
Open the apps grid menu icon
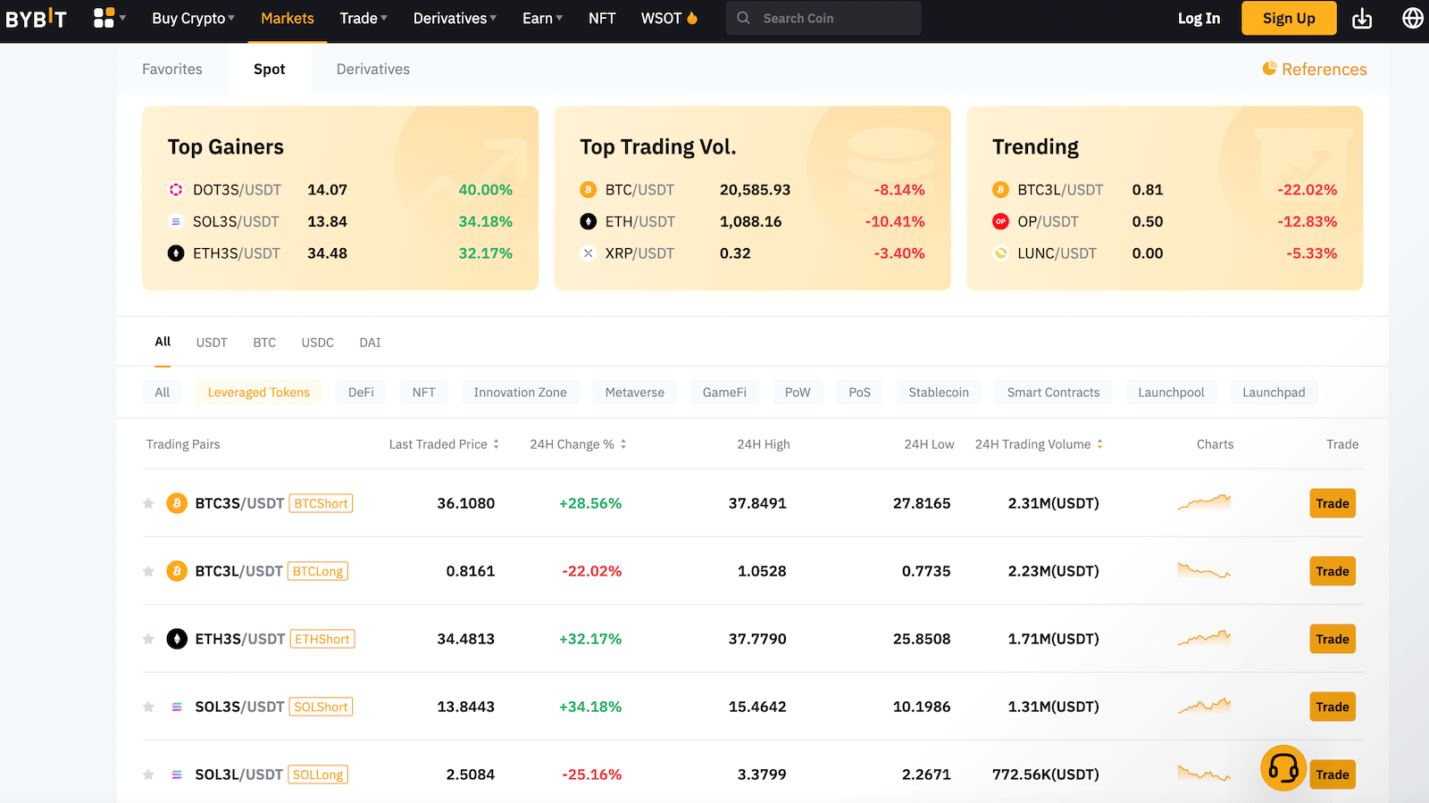coord(104,18)
